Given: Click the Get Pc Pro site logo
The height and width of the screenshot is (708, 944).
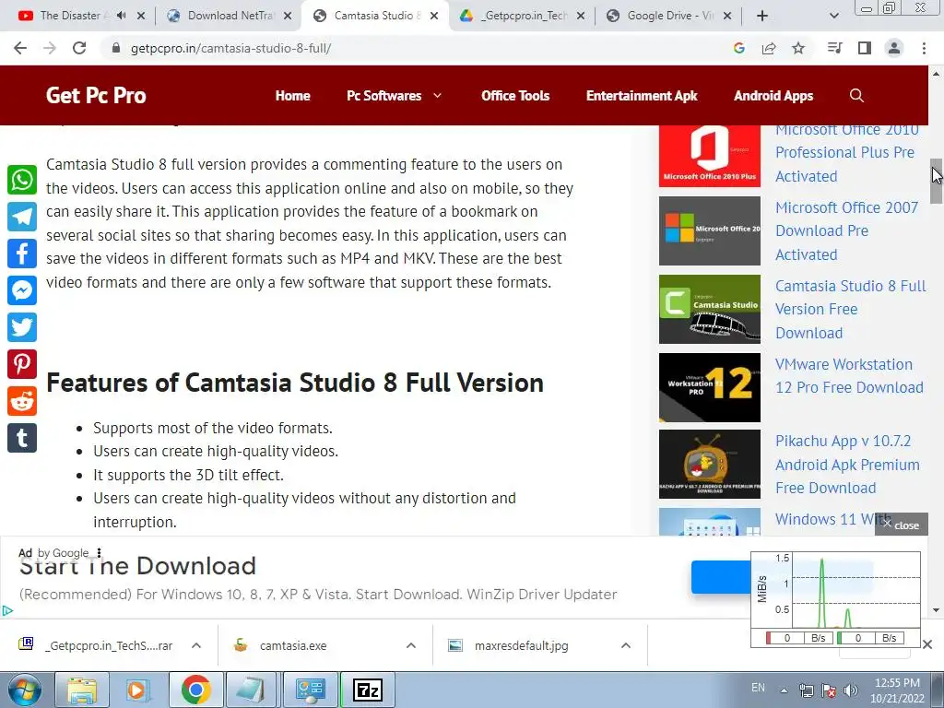Looking at the screenshot, I should point(96,95).
